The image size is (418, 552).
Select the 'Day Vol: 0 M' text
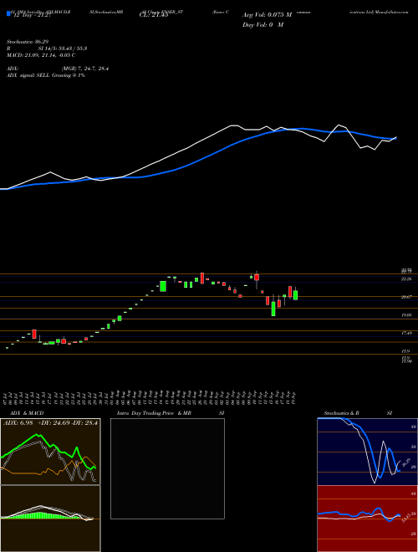[x=263, y=25]
